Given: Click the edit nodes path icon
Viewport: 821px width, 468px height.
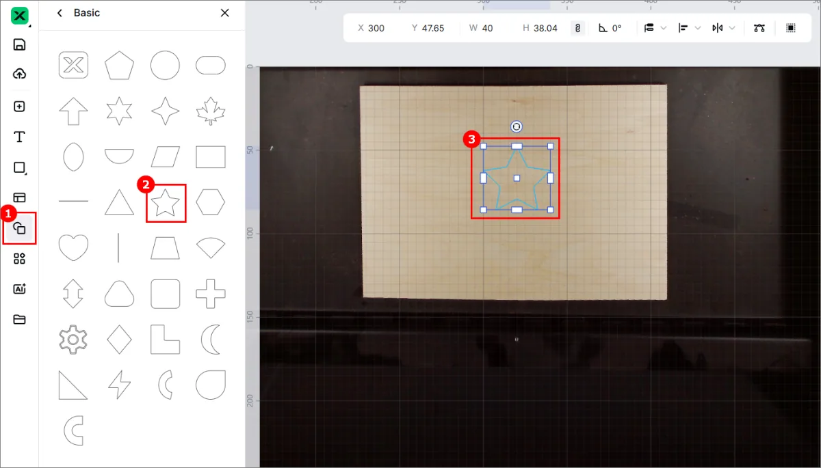Looking at the screenshot, I should pos(758,28).
